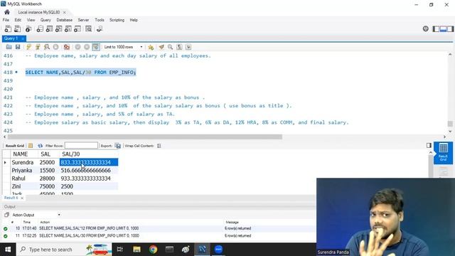This screenshot has width=455, height=256.
Task: Open the search table data icon
Action: click(x=88, y=29)
